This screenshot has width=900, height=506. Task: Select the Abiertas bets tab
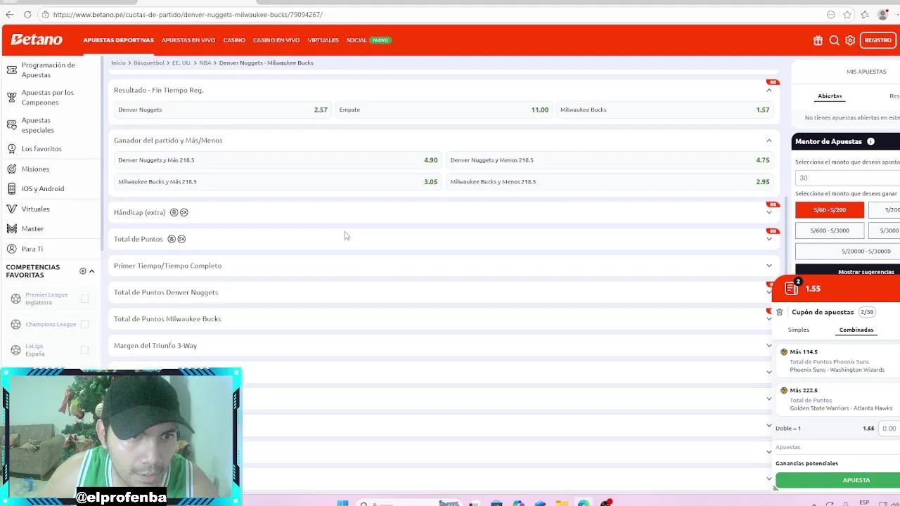tap(830, 96)
